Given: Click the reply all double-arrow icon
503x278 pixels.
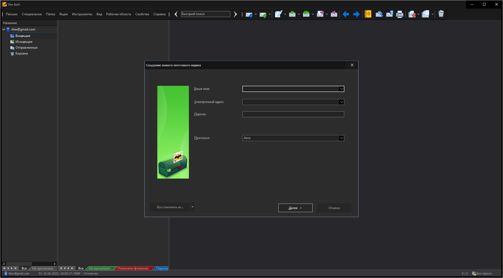Looking at the screenshot, I should pyautogui.click(x=306, y=14).
